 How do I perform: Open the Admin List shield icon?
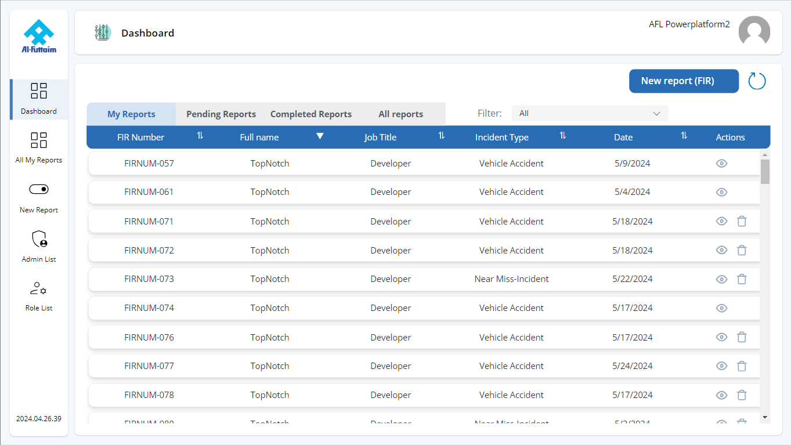pyautogui.click(x=39, y=238)
